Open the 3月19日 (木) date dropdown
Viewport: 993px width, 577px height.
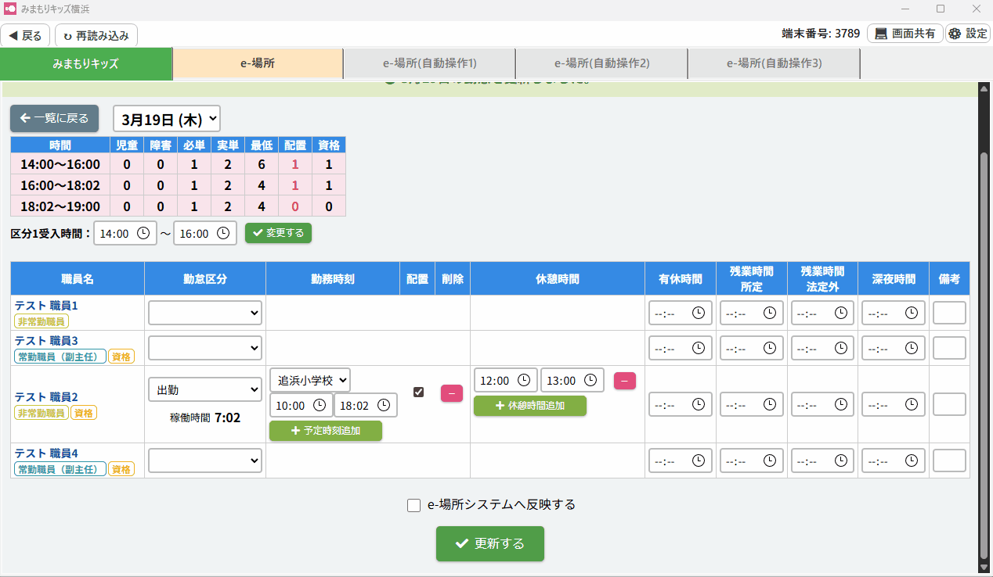pyautogui.click(x=167, y=120)
